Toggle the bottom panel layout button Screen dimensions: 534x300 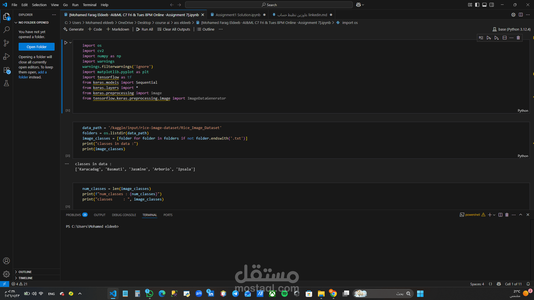tap(484, 5)
